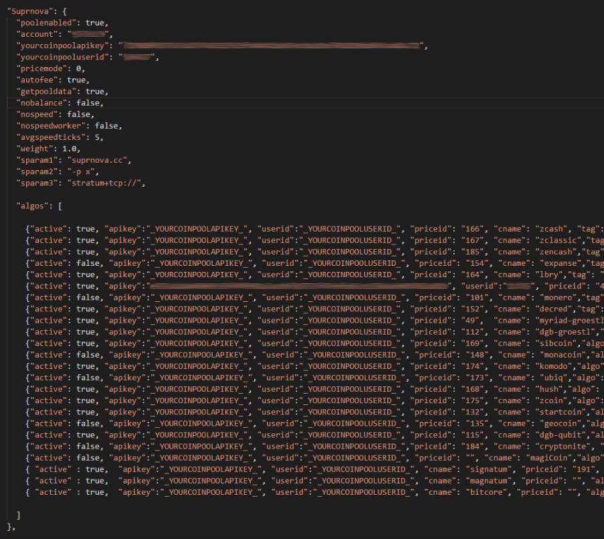
Task: Select the priceid value "154"
Action: 477,263
